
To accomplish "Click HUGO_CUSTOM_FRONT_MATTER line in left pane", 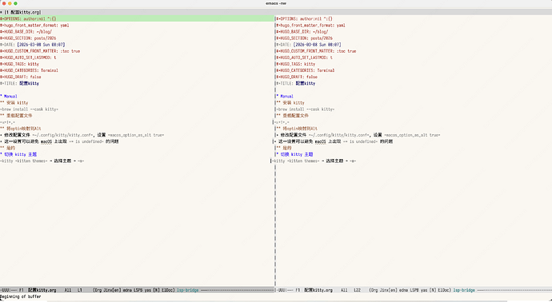I will [40, 51].
